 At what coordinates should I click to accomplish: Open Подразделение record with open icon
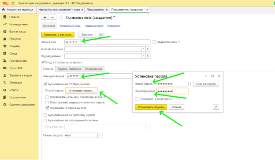coord(148,56)
